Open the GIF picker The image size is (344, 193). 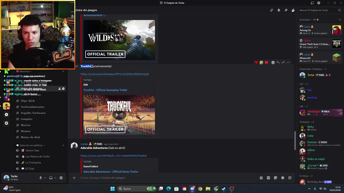[x=268, y=178]
